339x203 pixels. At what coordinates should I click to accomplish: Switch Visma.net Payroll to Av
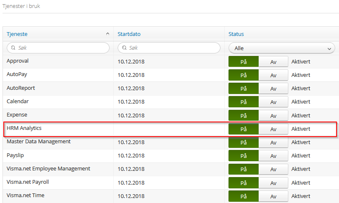(273, 183)
